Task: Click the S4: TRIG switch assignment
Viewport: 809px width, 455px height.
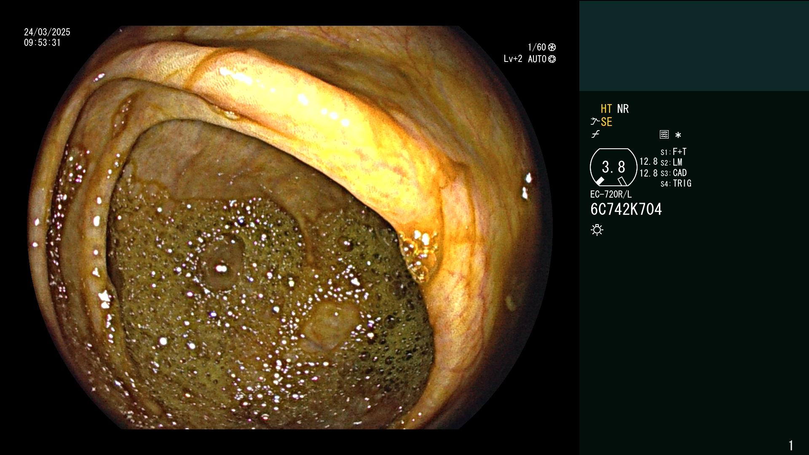Action: 676,183
